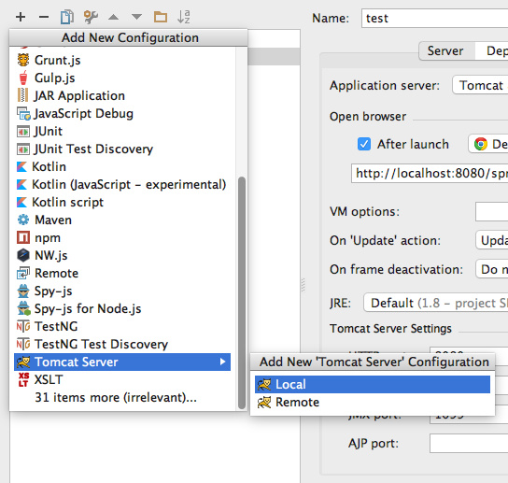Click the Tomcat cat icon beside Local
The width and height of the screenshot is (508, 483).
(x=264, y=385)
